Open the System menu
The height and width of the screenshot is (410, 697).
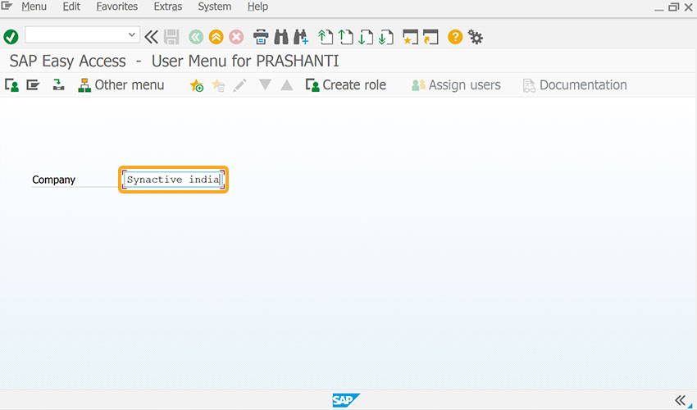(214, 7)
